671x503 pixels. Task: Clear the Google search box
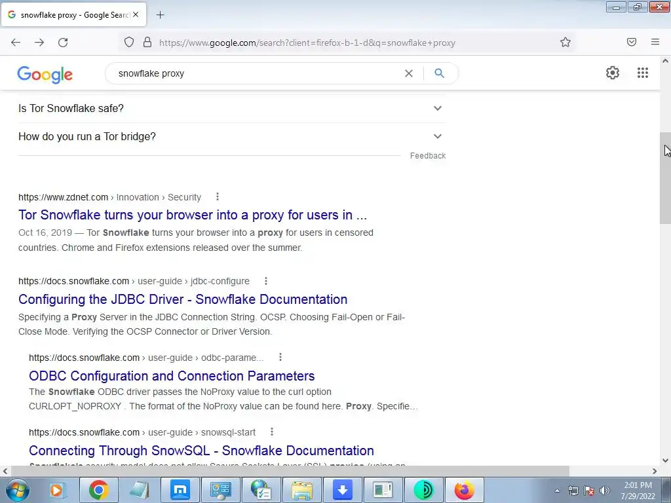pos(409,73)
